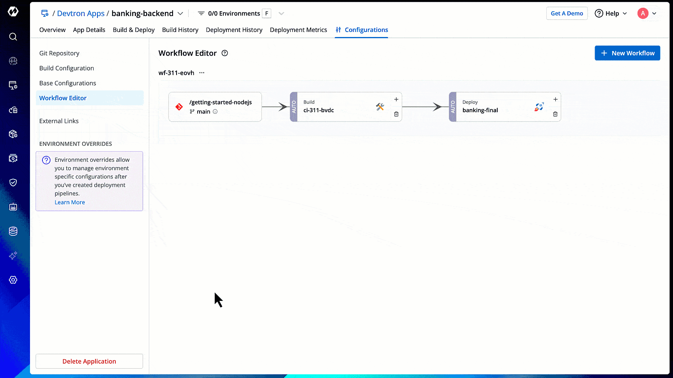Click the Delete Application button
Viewport: 673px width, 378px height.
[89, 361]
